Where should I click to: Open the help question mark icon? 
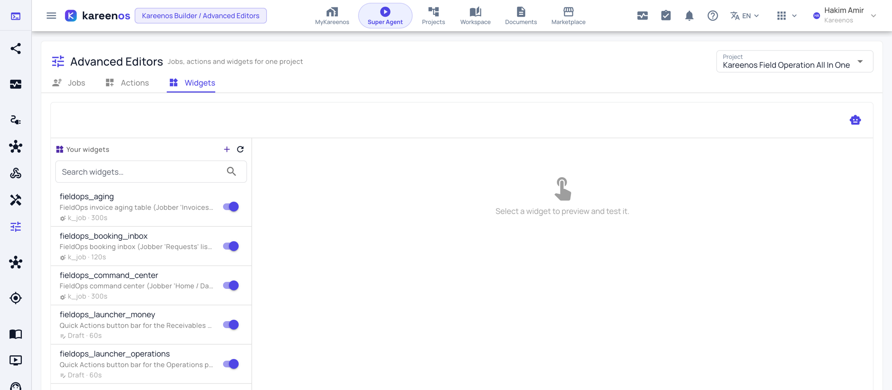click(x=713, y=16)
